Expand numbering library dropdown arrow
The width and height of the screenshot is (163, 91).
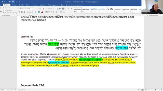[51, 9]
